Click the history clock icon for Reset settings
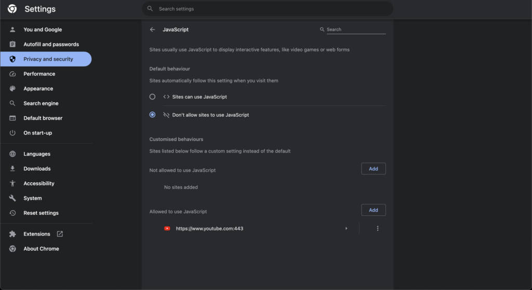Image resolution: width=532 pixels, height=290 pixels. coord(12,213)
